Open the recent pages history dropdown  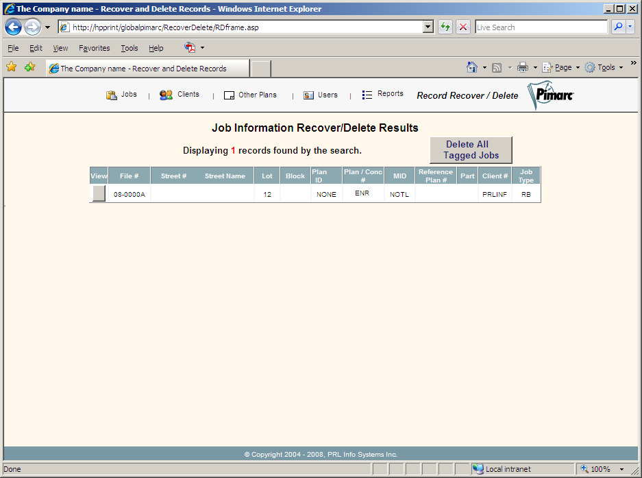point(47,27)
